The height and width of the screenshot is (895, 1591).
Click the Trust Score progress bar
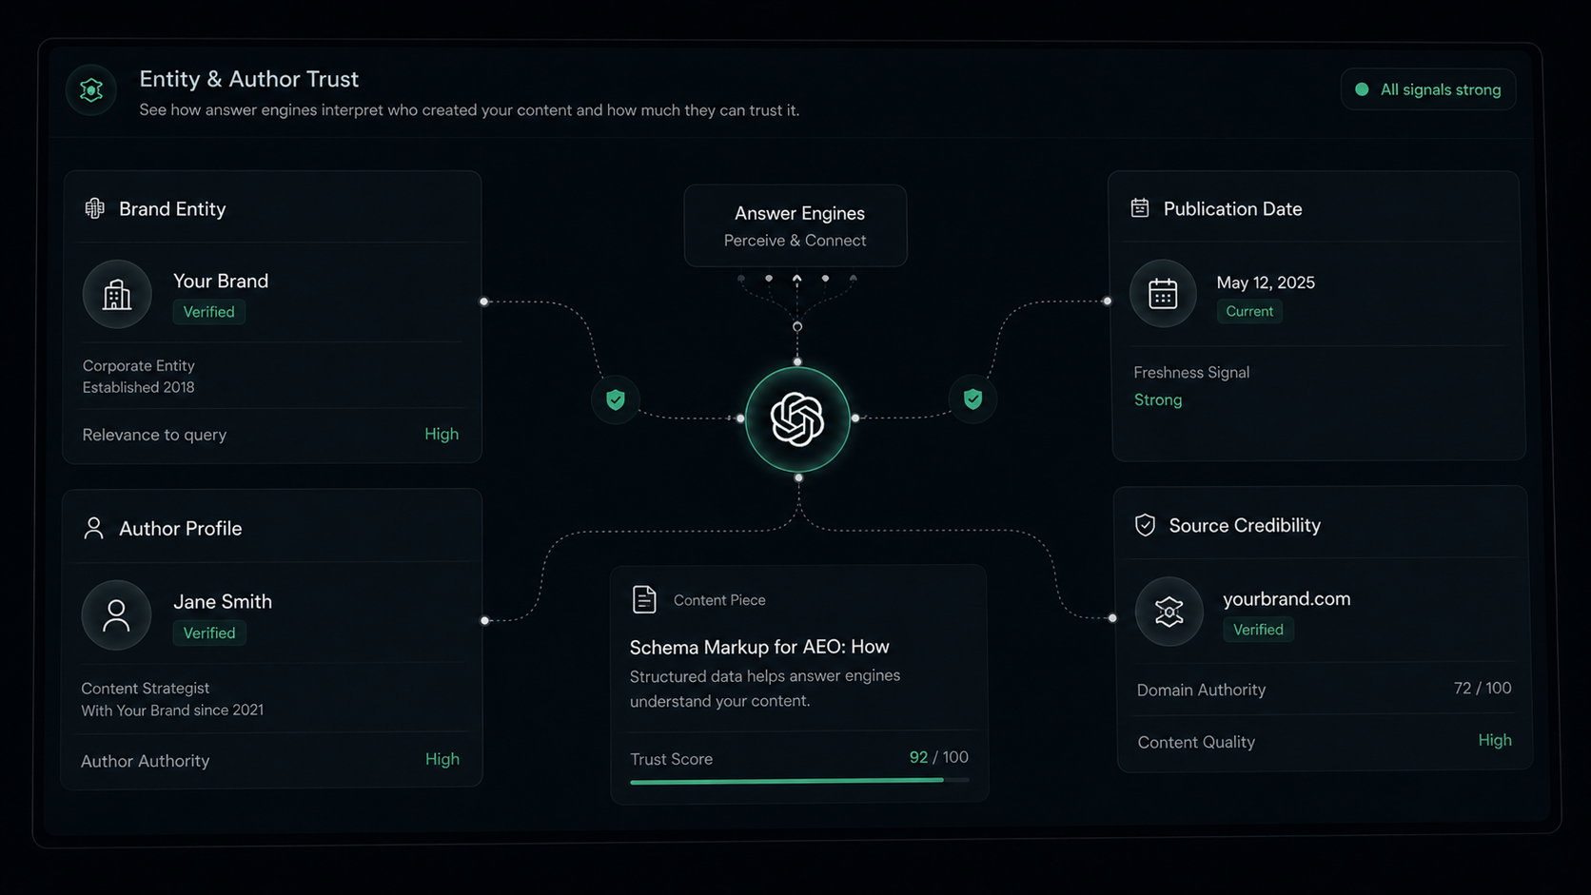point(799,781)
